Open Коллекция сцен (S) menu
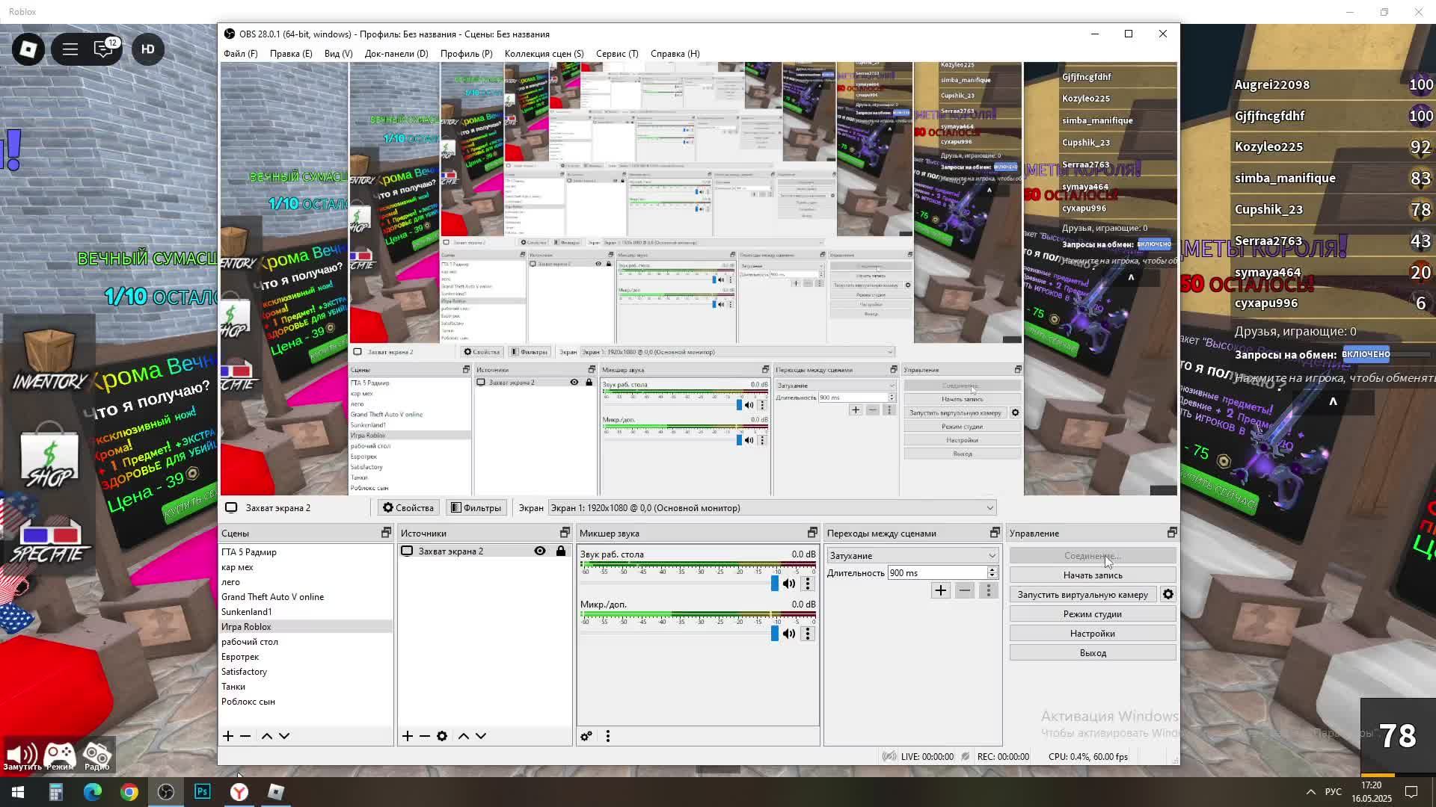Screen dimensions: 1436x807 coord(544,54)
